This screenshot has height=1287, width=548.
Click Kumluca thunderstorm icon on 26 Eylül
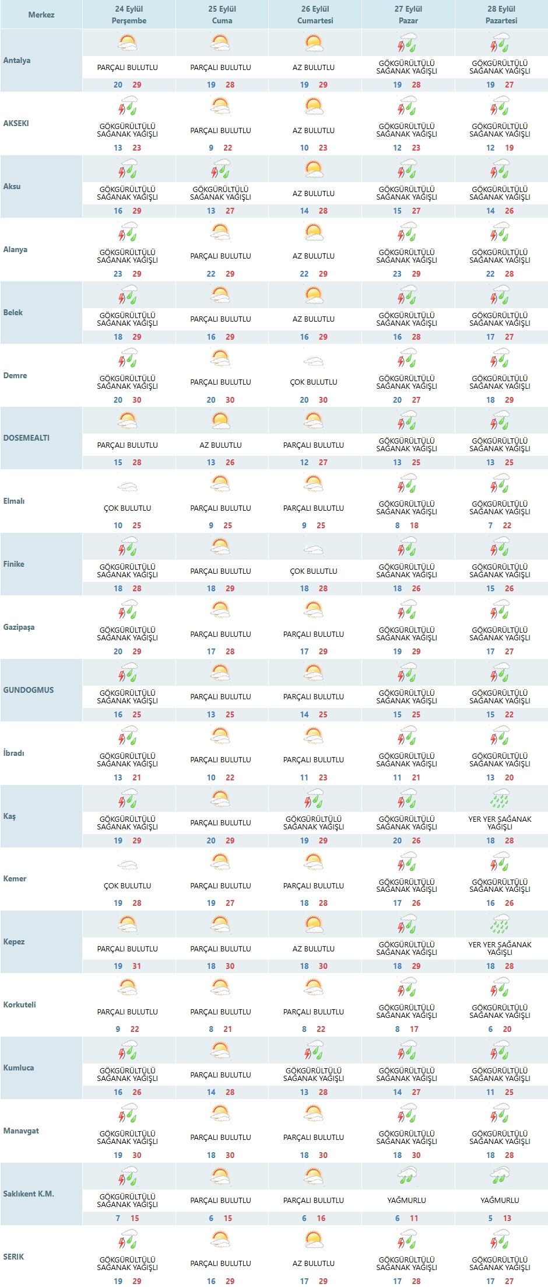click(314, 1051)
